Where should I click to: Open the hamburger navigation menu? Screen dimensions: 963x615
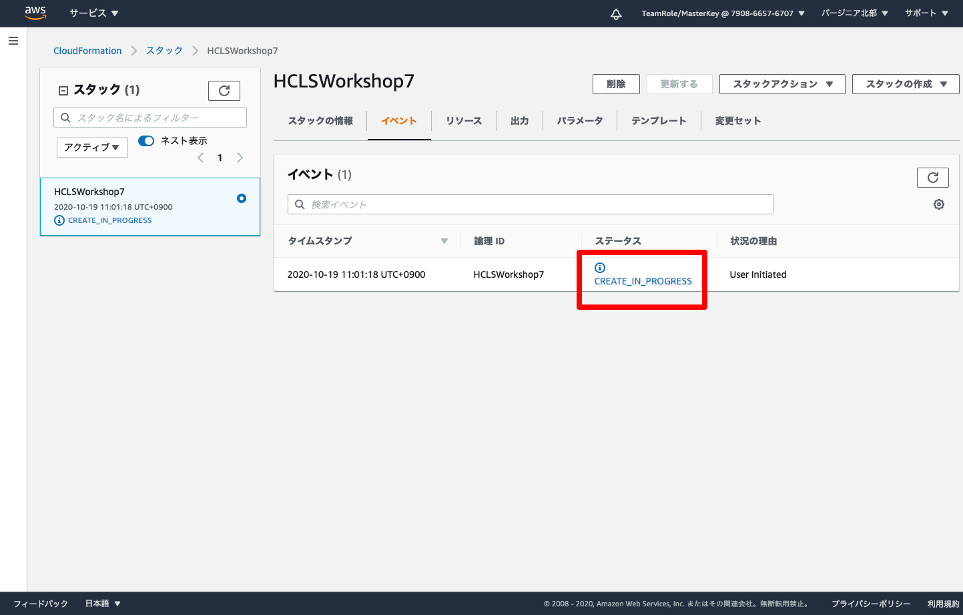pyautogui.click(x=13, y=41)
